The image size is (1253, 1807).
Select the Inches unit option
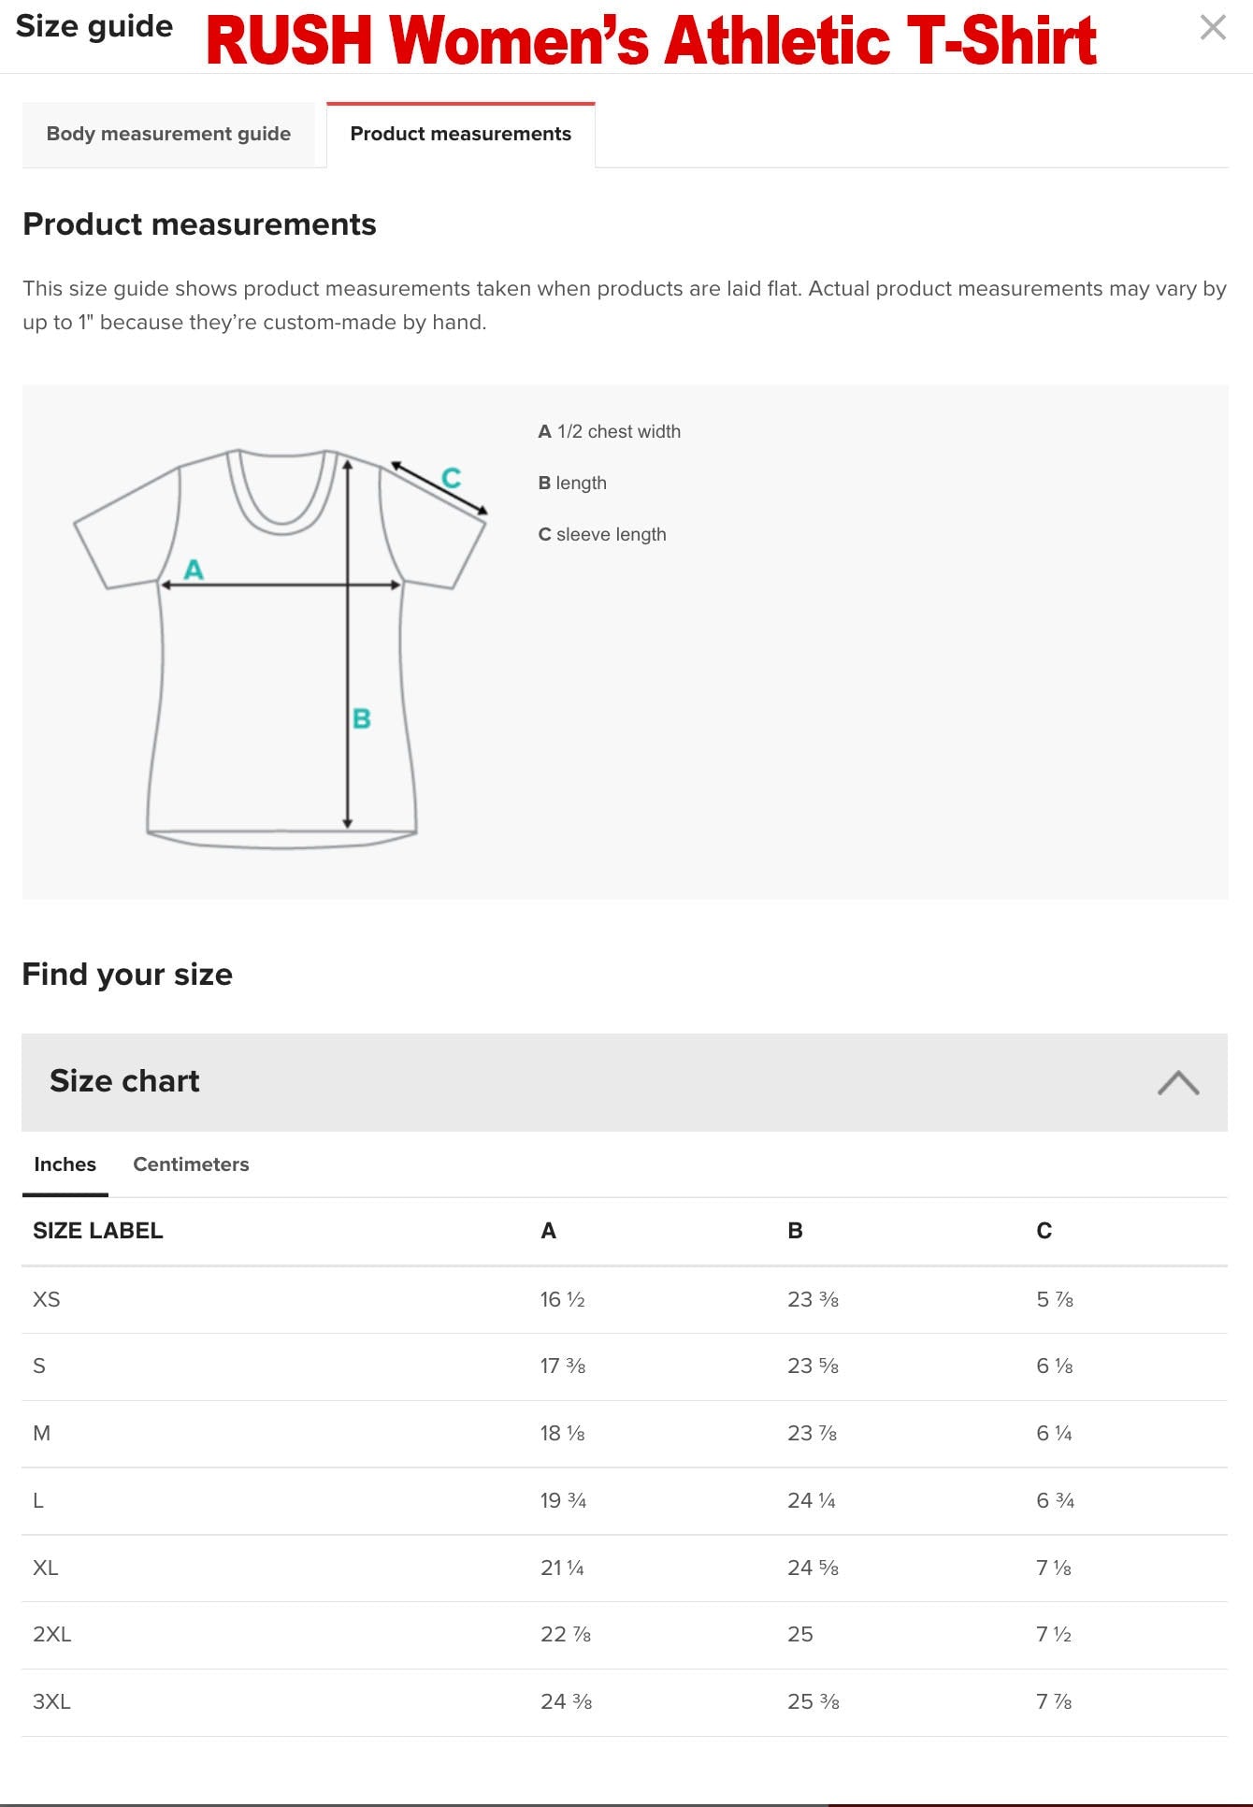click(64, 1164)
